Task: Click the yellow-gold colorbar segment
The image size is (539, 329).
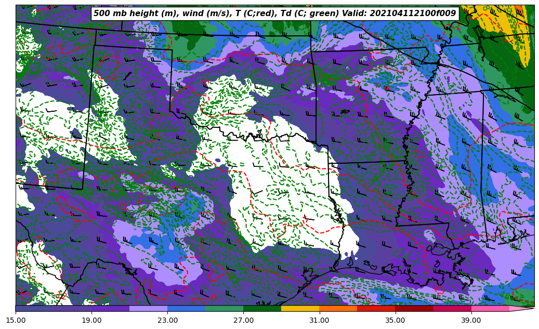Action: (300, 308)
